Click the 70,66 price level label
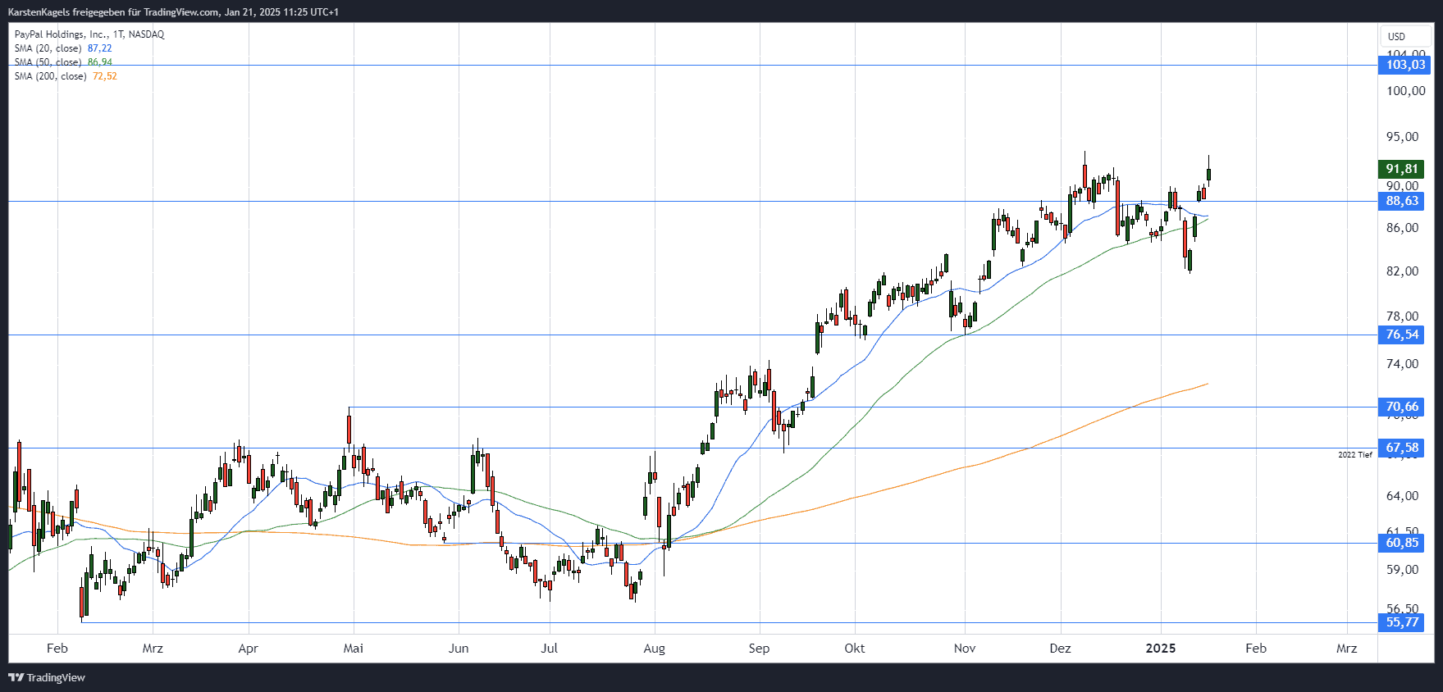Screen dimensions: 1443x692 click(1401, 407)
